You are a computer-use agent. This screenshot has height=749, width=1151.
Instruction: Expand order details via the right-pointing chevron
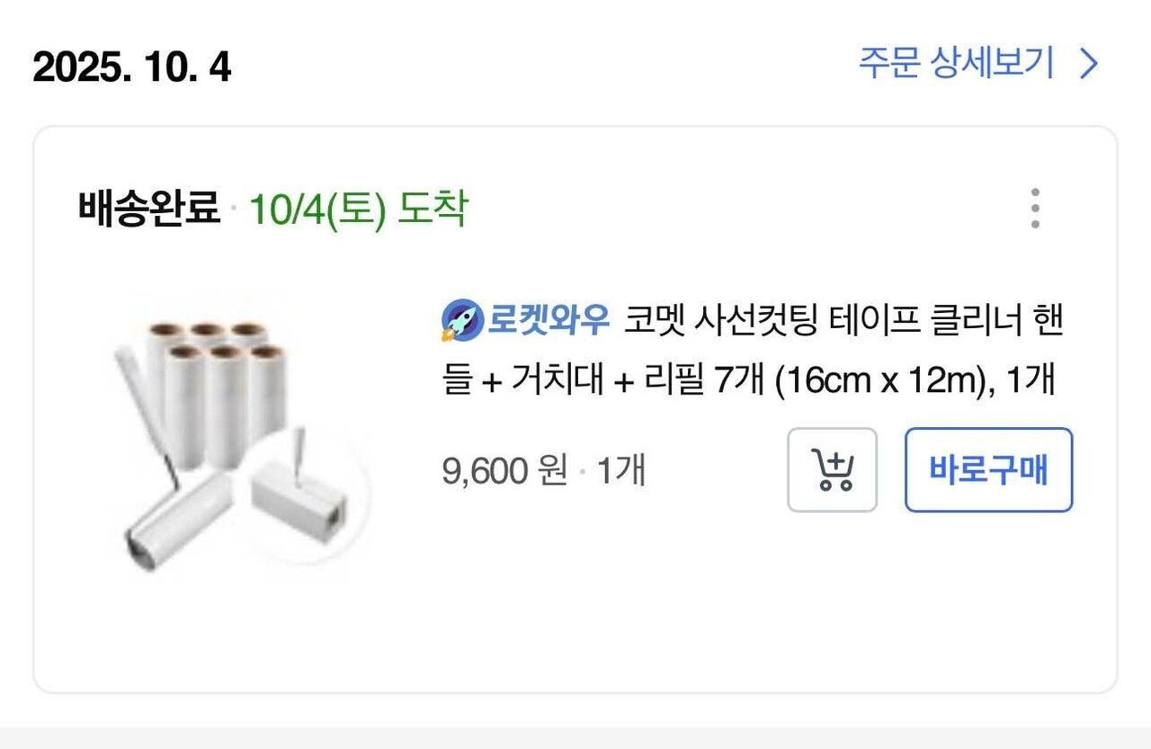pos(1086,63)
